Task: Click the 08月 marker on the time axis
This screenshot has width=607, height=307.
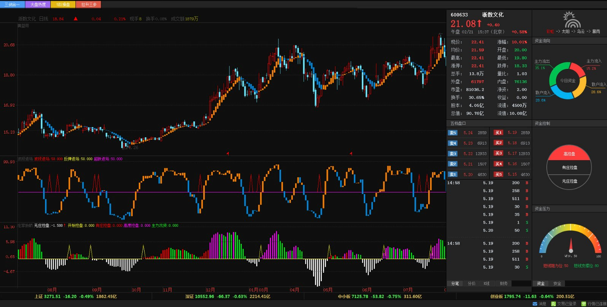Action: [52, 290]
